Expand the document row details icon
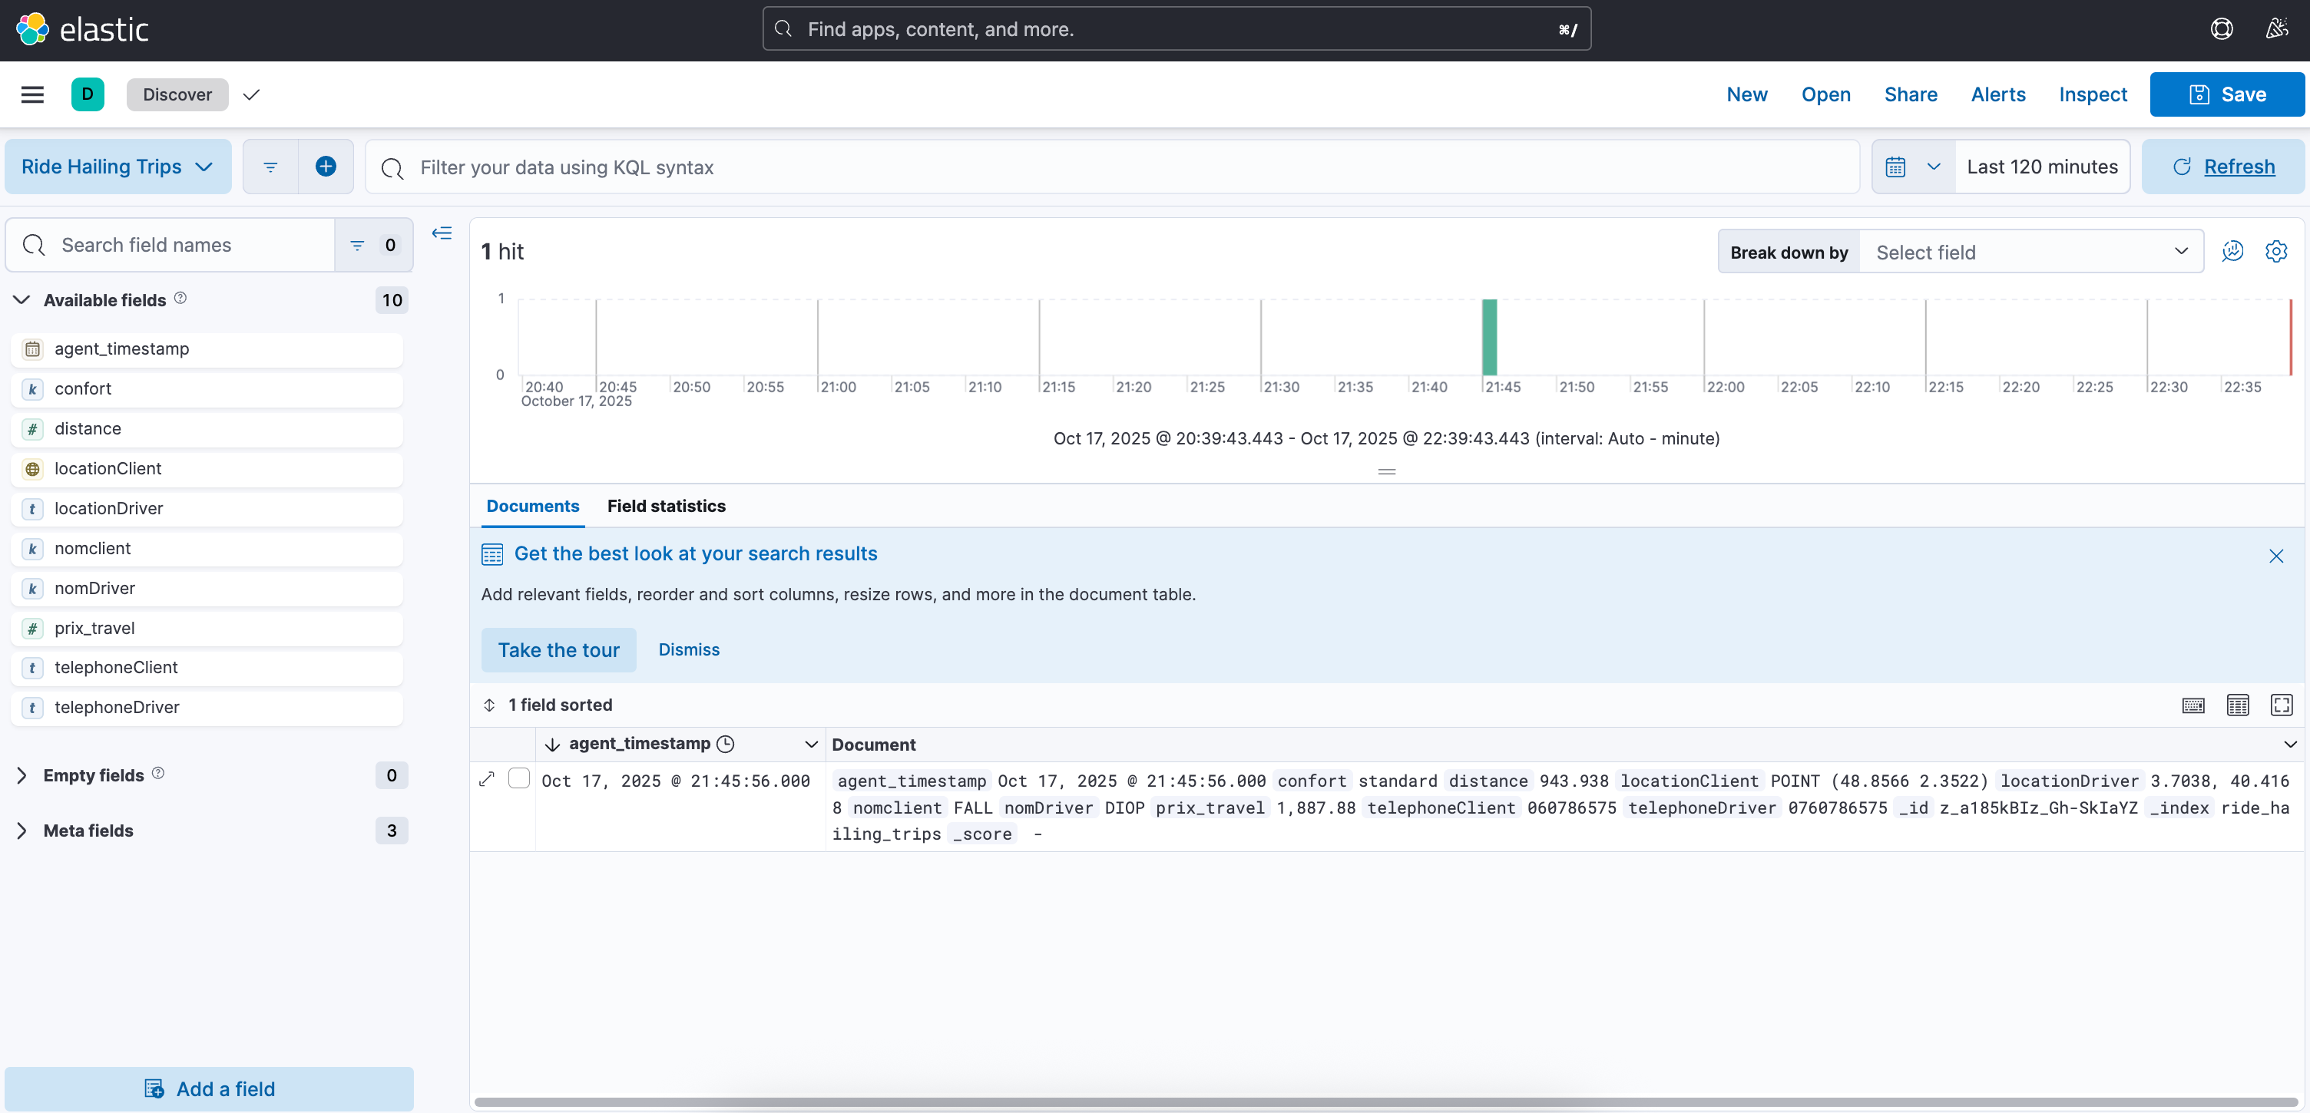 click(x=487, y=779)
